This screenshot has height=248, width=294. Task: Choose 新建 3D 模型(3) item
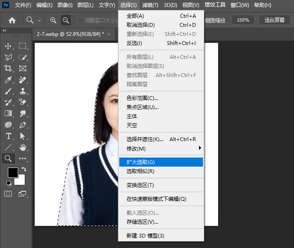[161, 235]
